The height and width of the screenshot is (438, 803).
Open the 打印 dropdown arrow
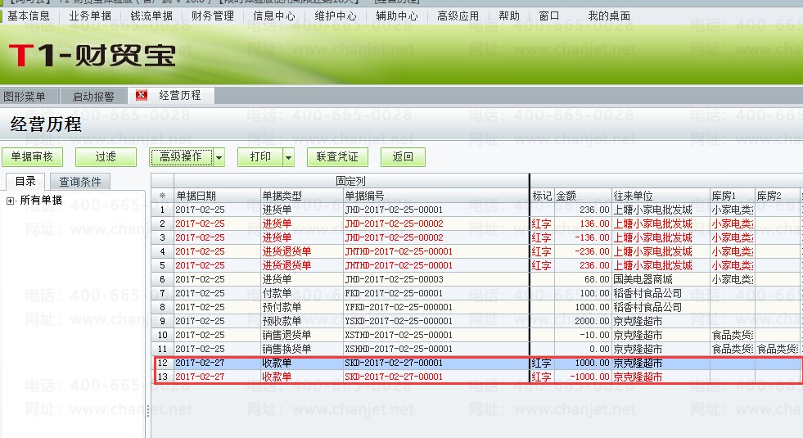(288, 157)
